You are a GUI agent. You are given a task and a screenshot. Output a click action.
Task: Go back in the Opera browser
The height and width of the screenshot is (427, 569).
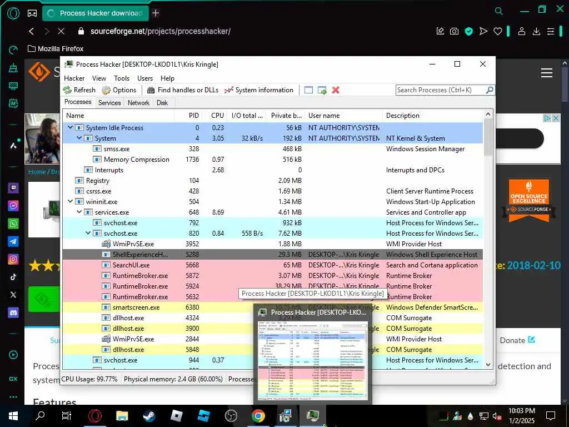(x=32, y=31)
